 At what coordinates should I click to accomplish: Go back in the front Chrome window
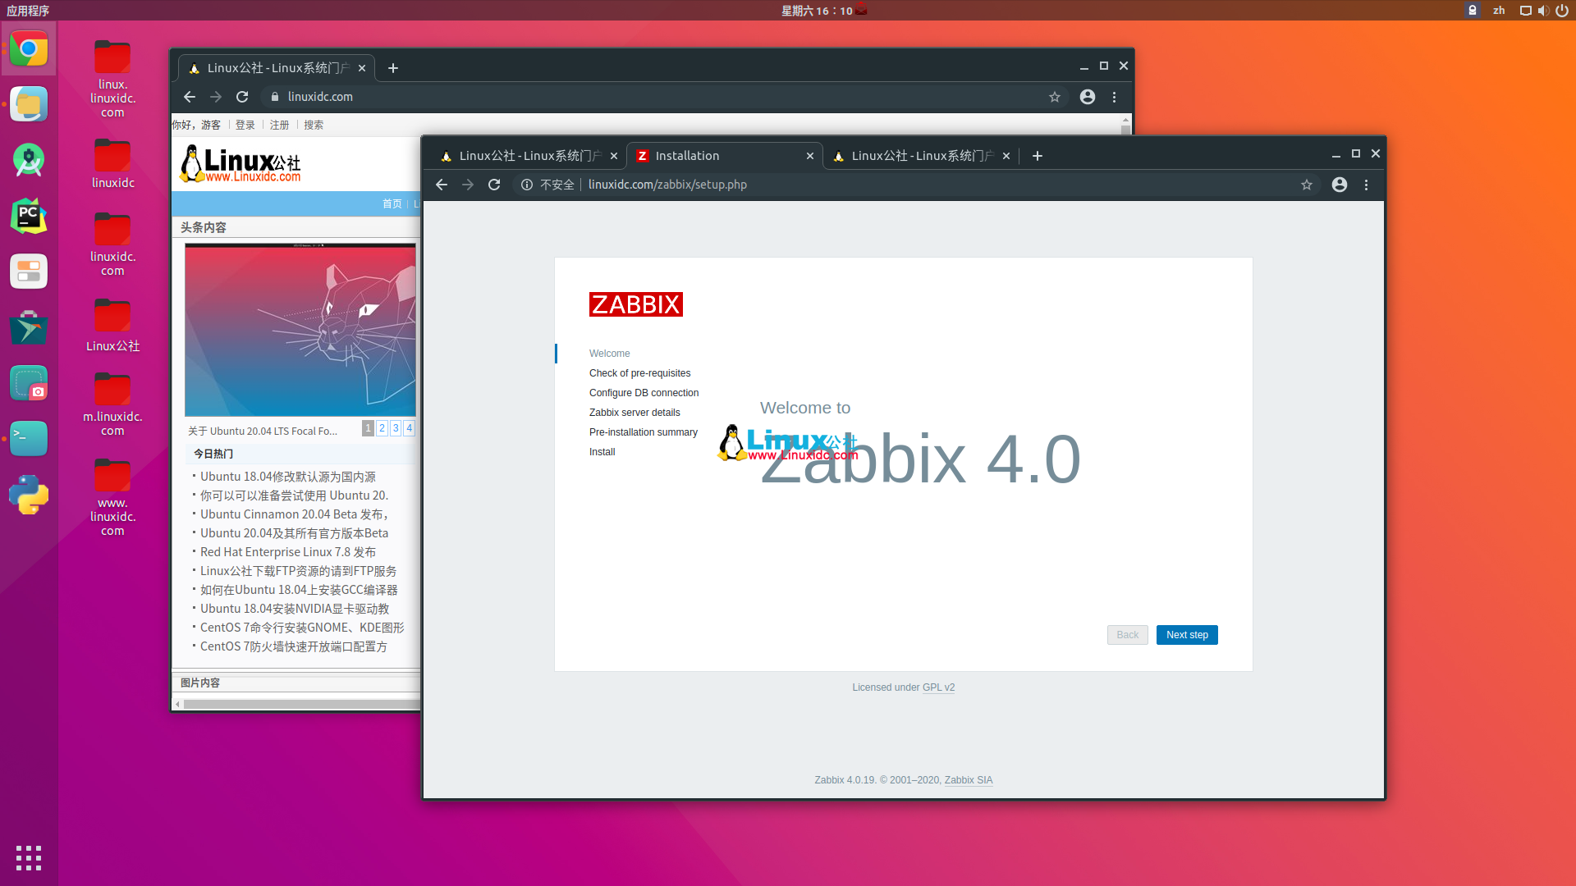click(442, 185)
